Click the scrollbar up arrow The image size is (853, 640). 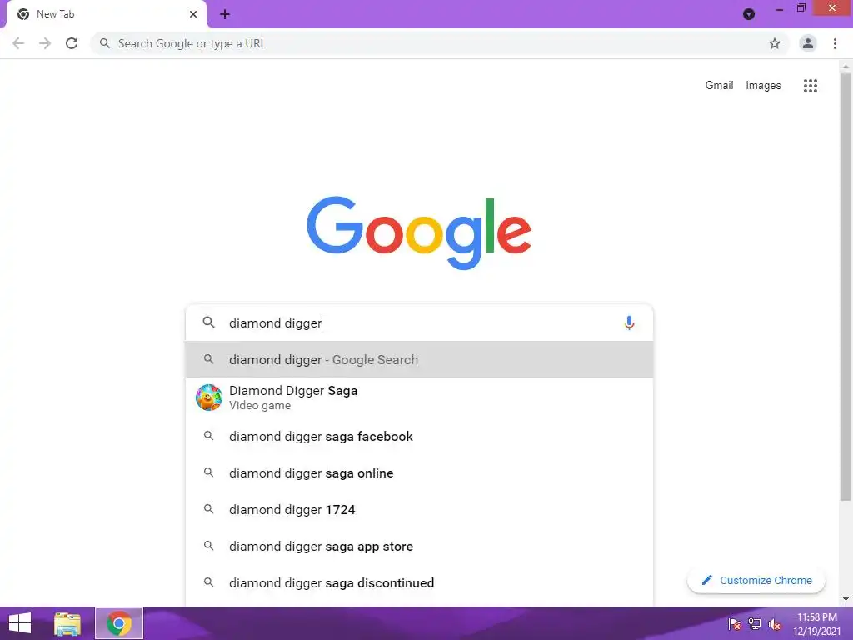[x=846, y=67]
